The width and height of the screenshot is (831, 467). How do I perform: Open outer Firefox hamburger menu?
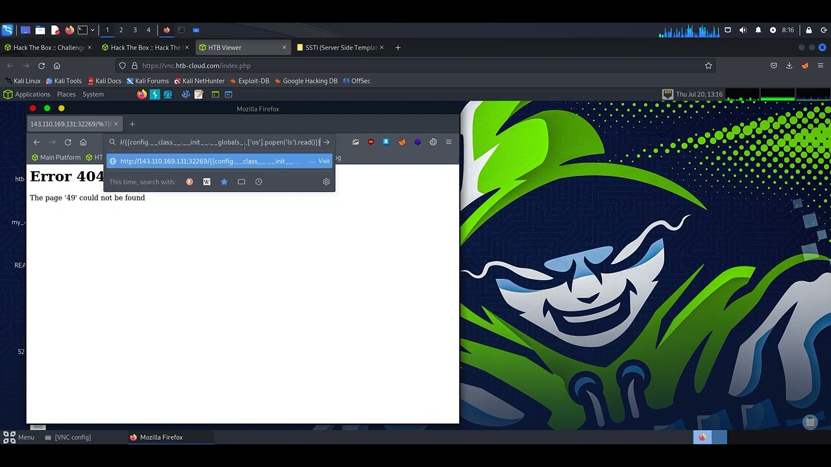click(x=821, y=66)
